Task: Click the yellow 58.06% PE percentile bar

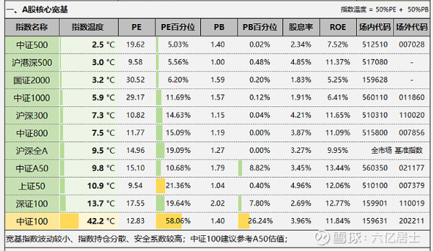Action: (x=169, y=221)
